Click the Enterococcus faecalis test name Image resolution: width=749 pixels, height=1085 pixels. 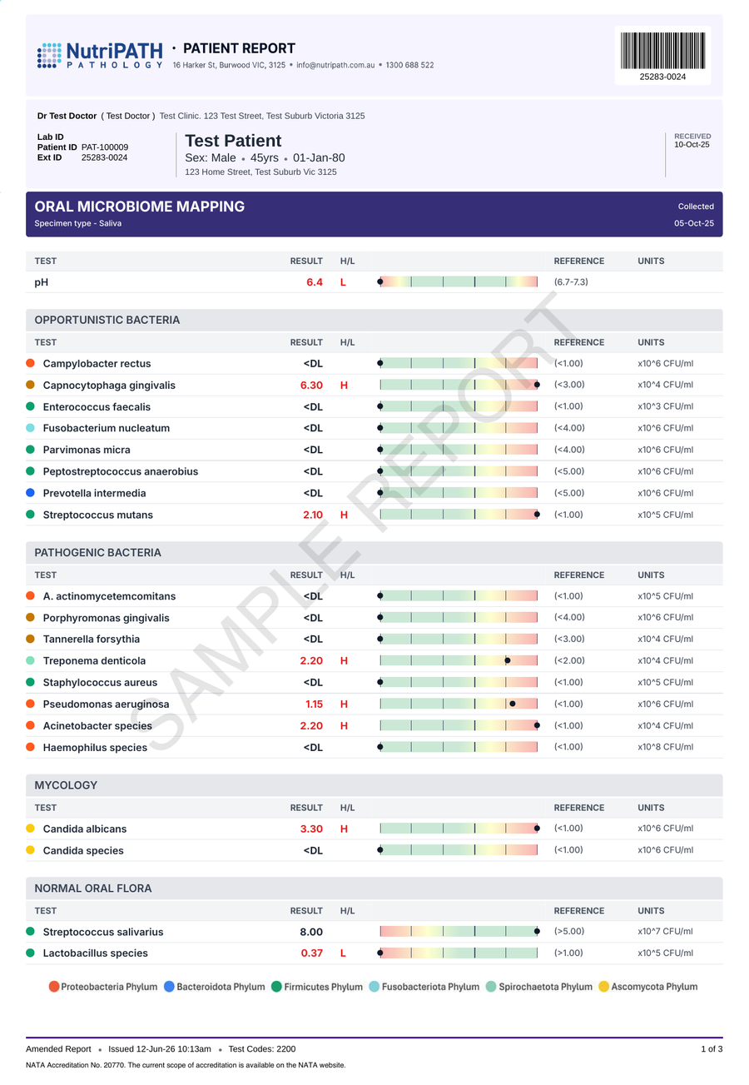tap(97, 407)
